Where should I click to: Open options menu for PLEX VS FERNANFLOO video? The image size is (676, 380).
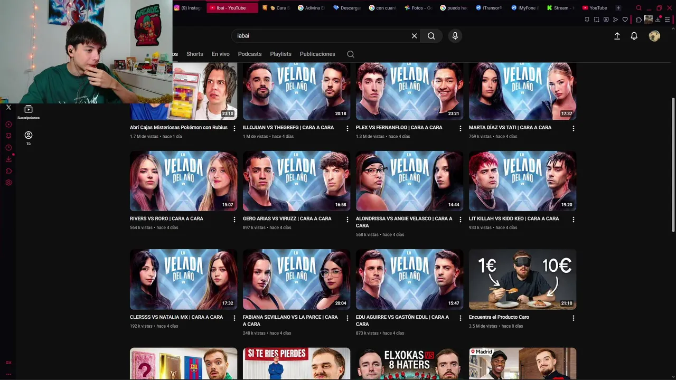(x=460, y=128)
